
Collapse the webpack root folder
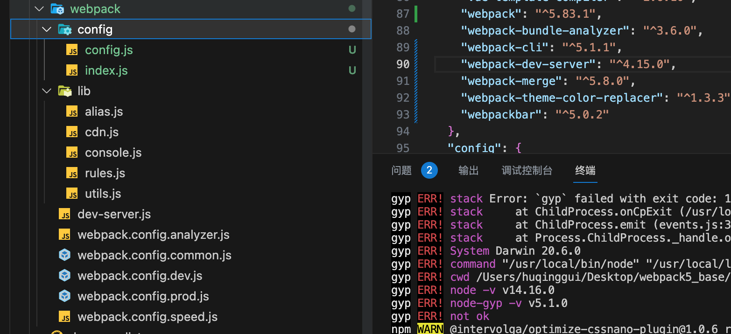[39, 8]
